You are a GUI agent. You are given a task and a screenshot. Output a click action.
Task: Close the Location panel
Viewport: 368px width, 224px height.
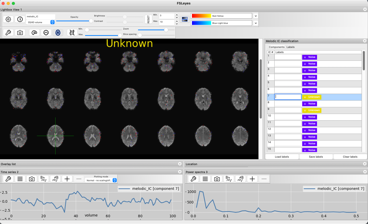coord(365,164)
